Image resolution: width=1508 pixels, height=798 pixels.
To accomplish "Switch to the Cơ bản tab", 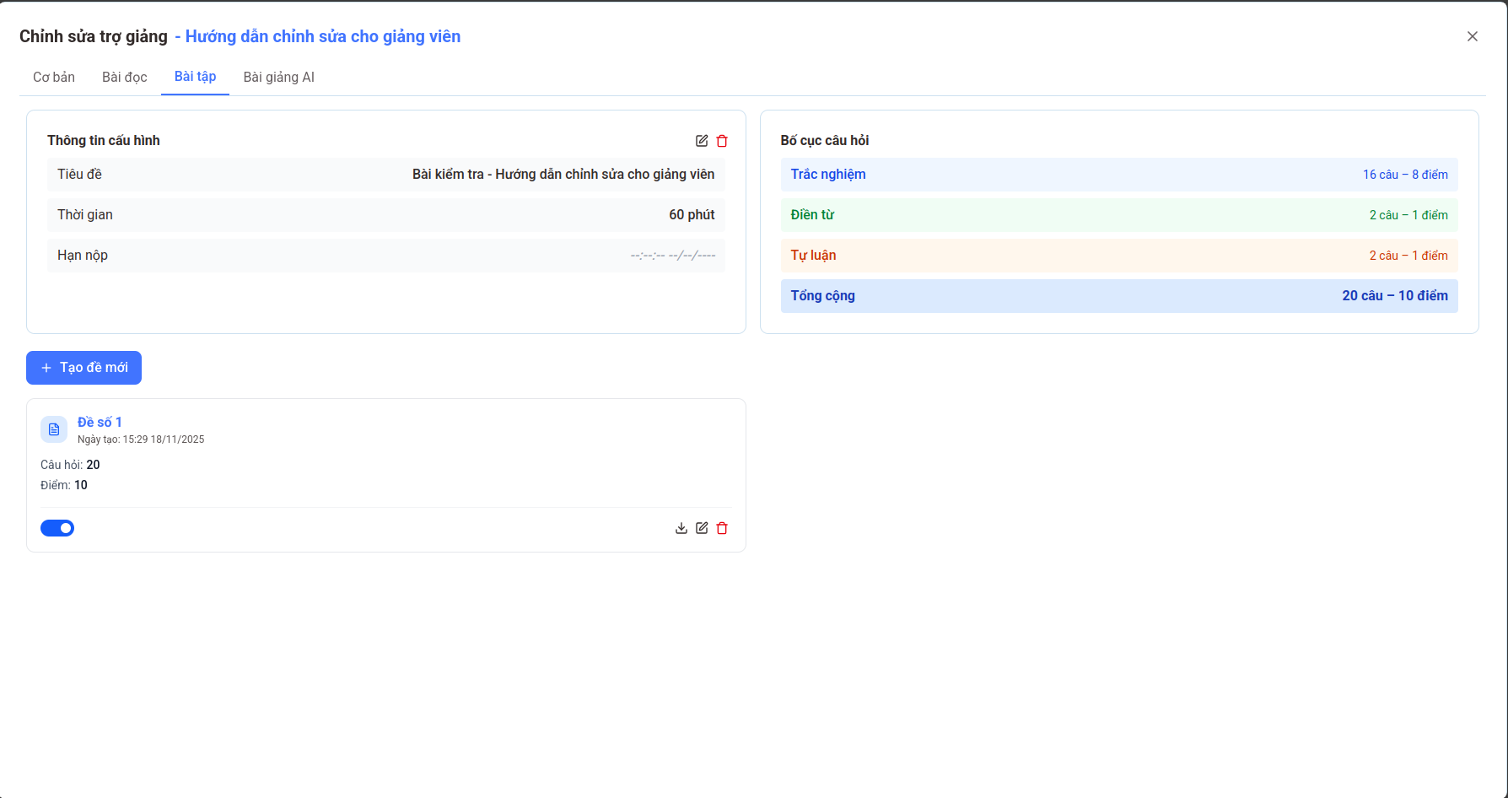I will coord(54,77).
